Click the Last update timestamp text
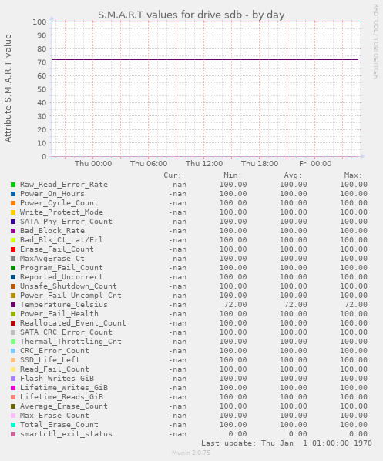The width and height of the screenshot is (383, 461). click(x=287, y=443)
